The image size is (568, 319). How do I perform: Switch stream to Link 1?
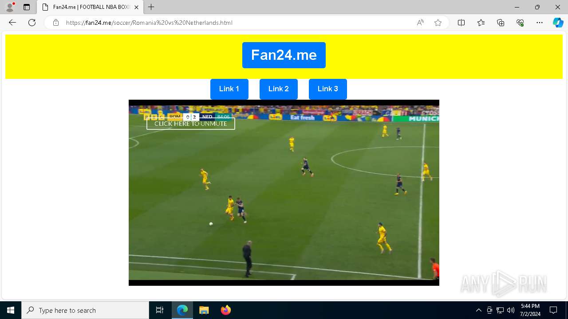pos(229,89)
